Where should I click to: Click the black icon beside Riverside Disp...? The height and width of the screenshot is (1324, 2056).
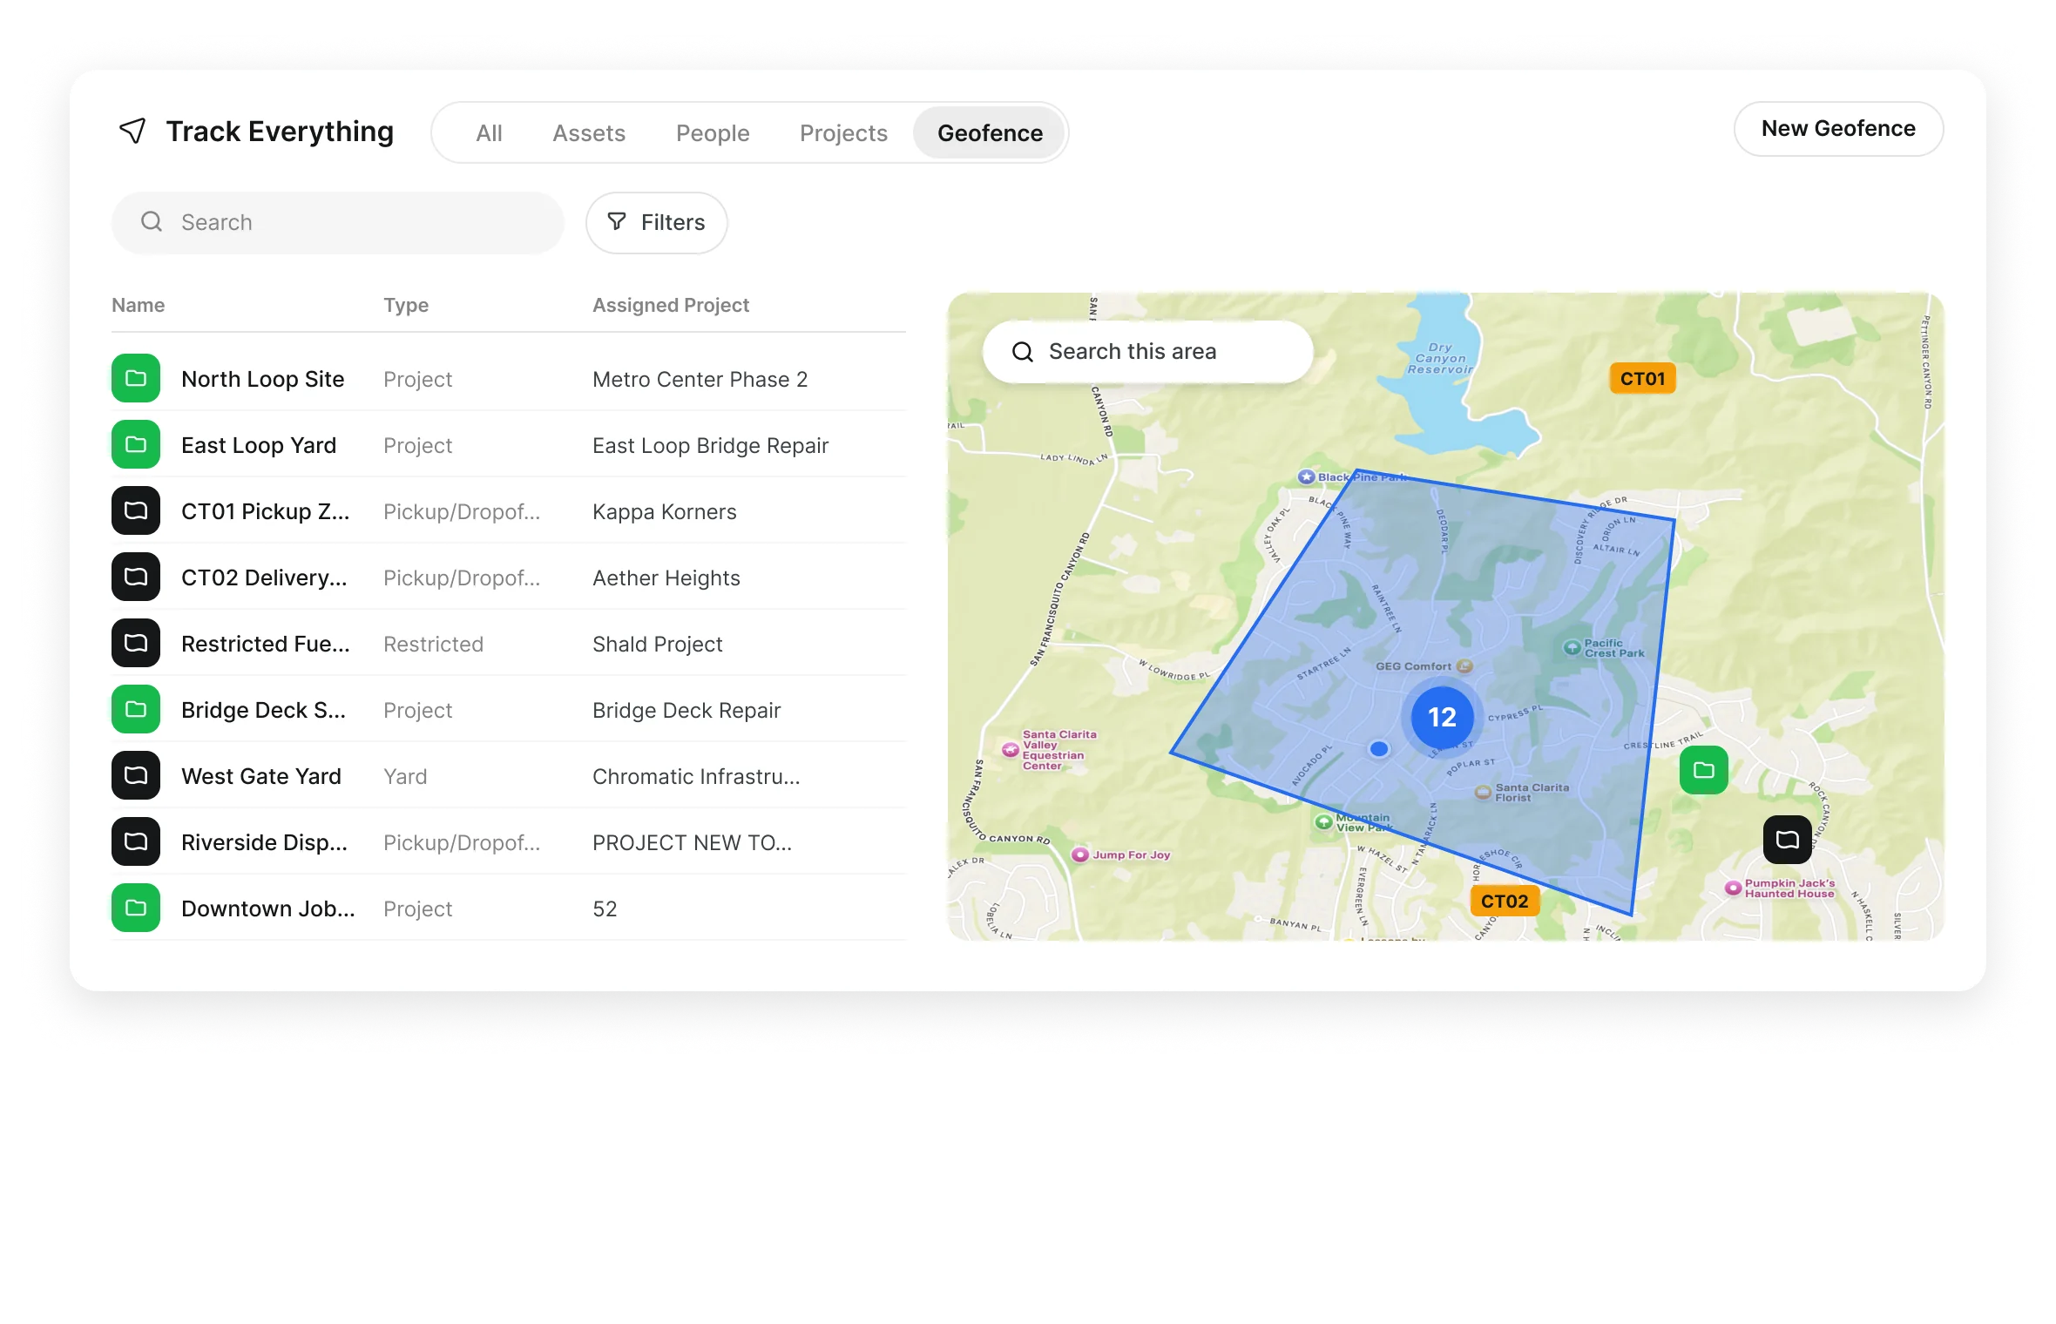tap(136, 841)
